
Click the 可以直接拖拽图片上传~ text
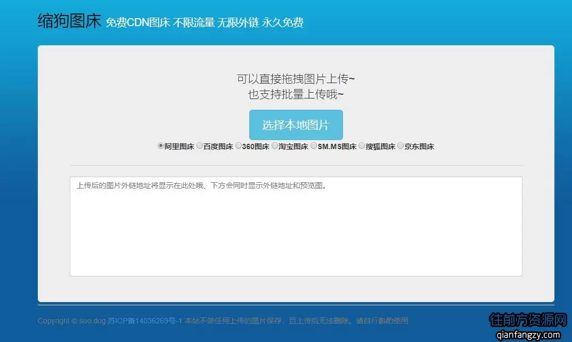(x=296, y=79)
